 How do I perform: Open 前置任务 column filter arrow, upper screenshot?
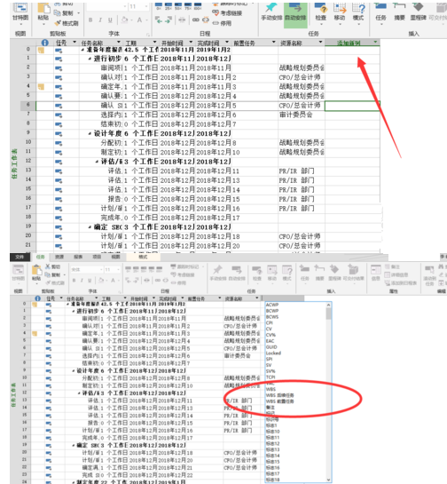273,43
